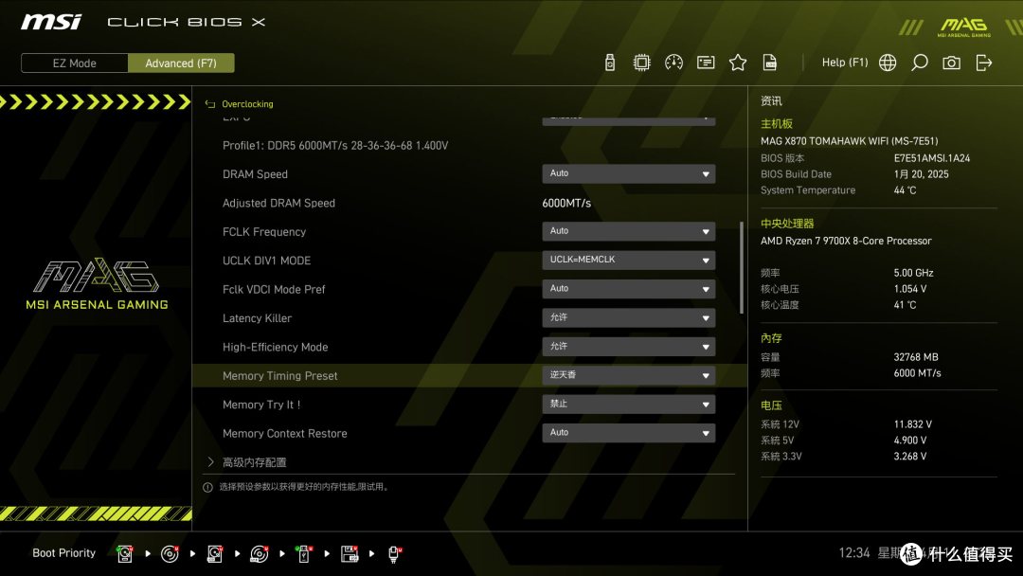Click the Adjusted DRAM Speed 6000MT/s value
The image size is (1023, 576).
(566, 203)
